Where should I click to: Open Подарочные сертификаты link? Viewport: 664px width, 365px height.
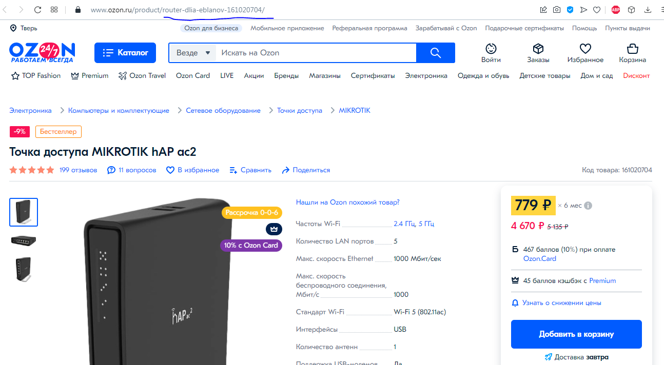524,28
